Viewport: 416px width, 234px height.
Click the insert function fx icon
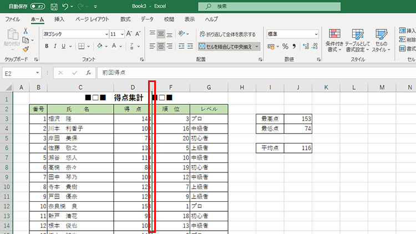(x=88, y=73)
